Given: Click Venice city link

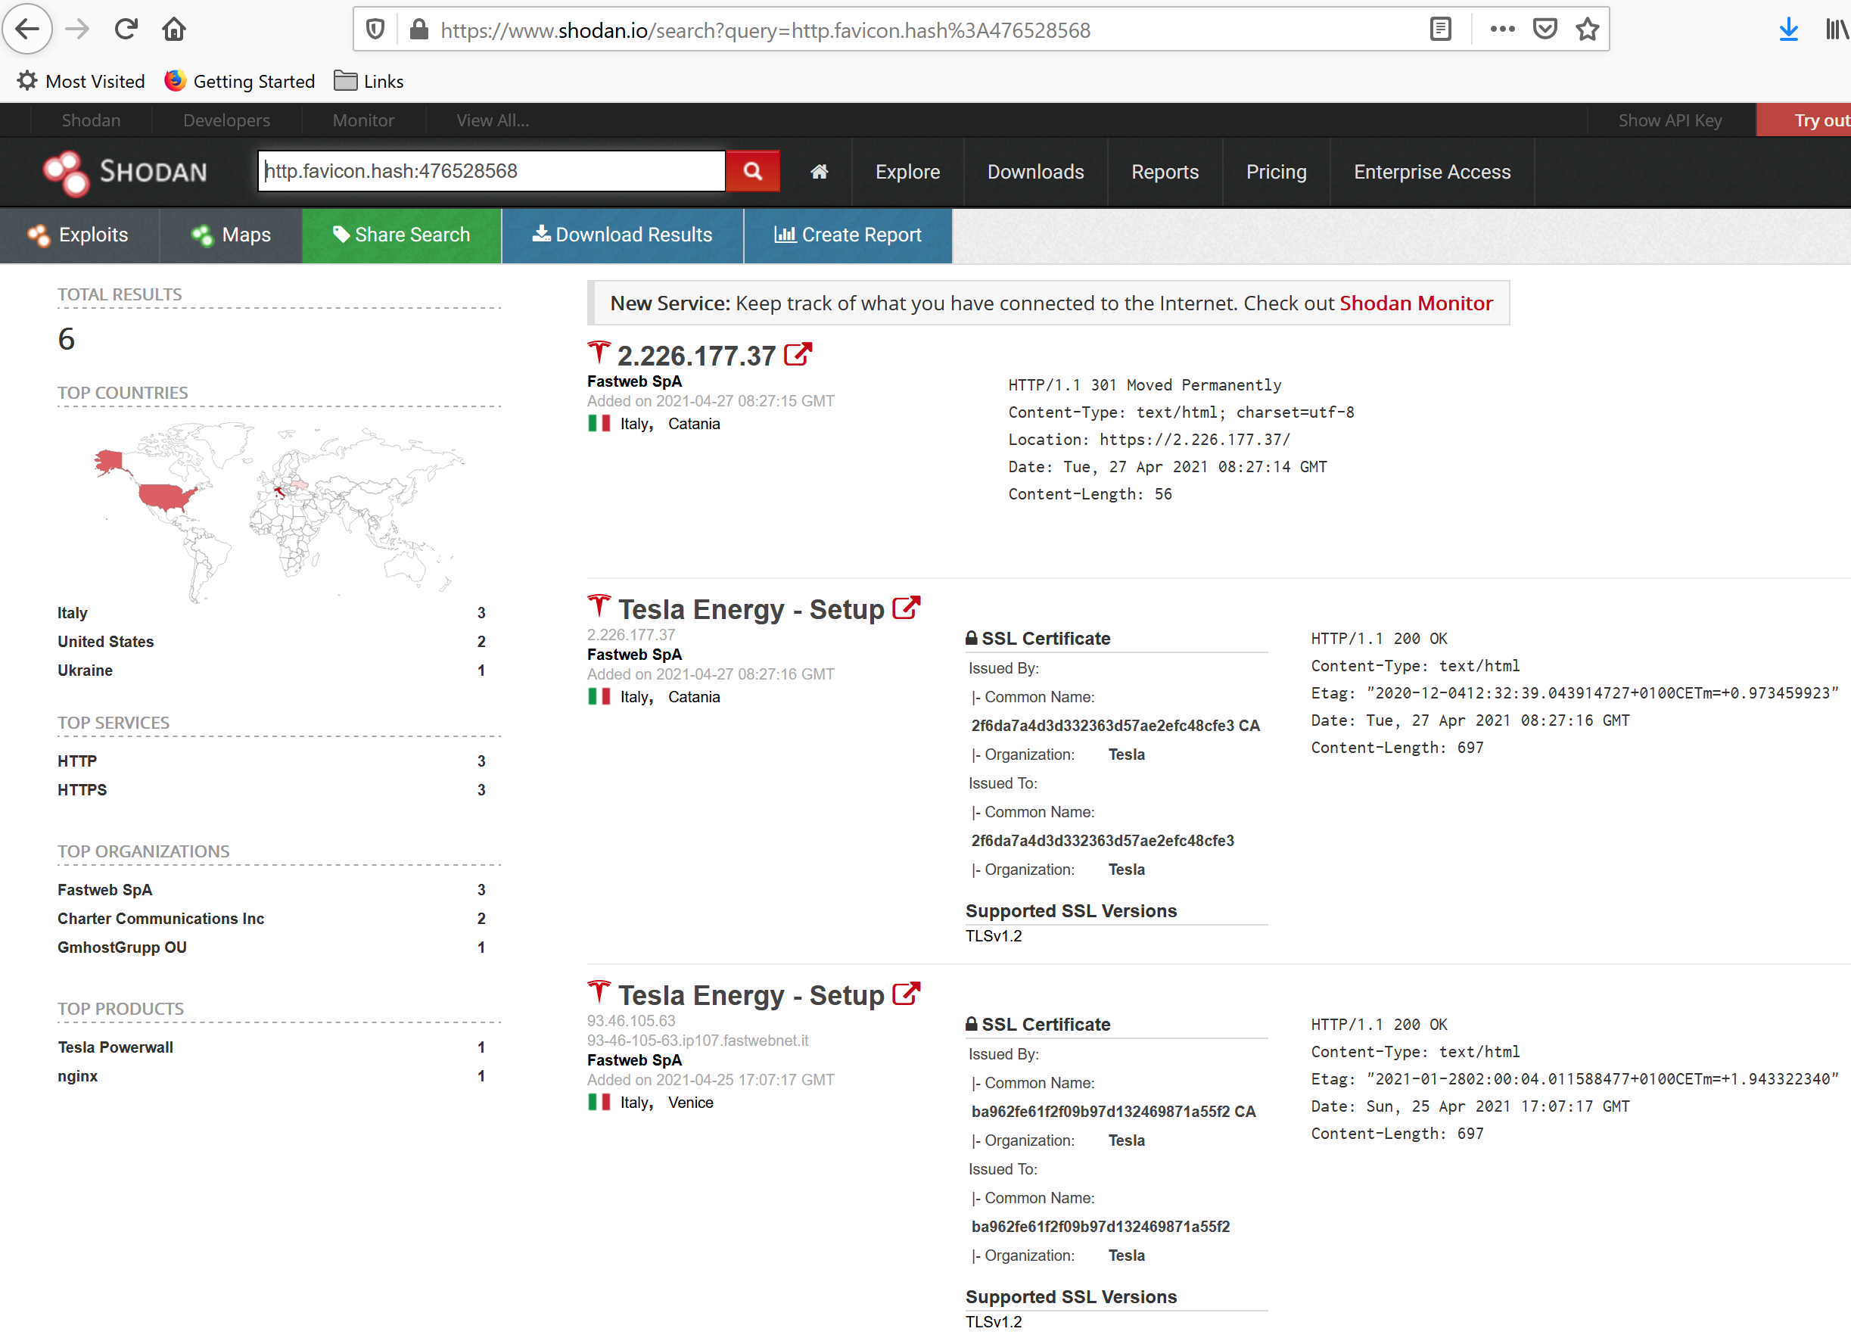Looking at the screenshot, I should tap(690, 1103).
